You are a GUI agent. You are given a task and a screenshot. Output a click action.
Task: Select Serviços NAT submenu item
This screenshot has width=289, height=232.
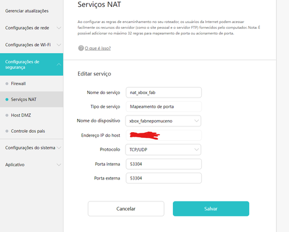(x=24, y=99)
